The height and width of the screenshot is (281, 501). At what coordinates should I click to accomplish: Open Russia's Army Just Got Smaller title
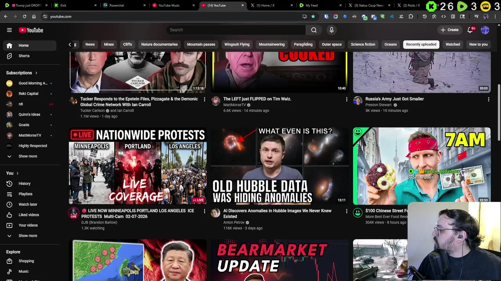395,99
